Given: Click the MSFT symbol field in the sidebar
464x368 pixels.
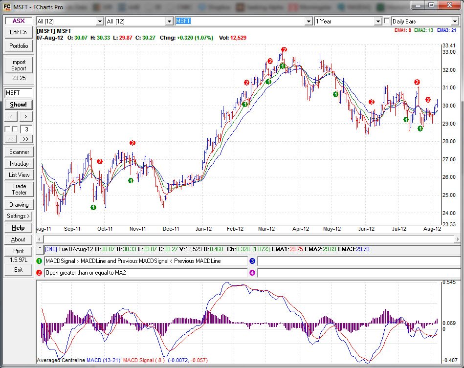Looking at the screenshot, I should (19, 93).
